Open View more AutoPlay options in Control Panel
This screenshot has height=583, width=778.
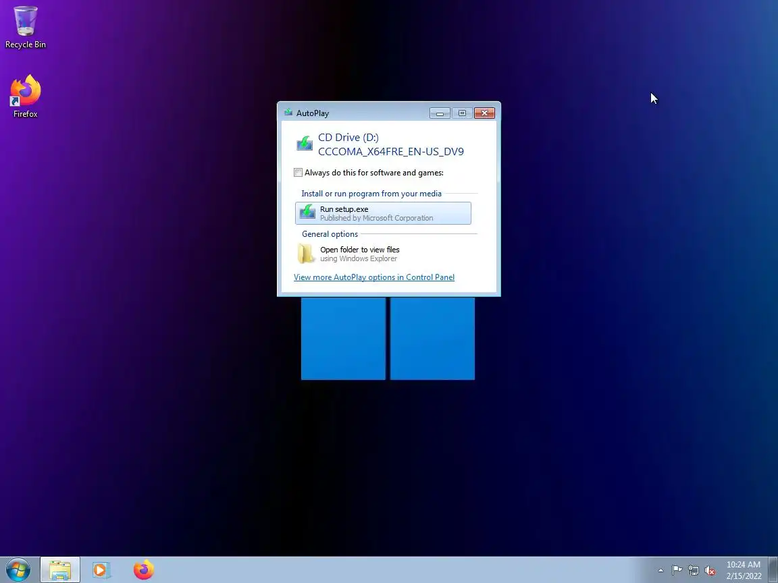374,277
